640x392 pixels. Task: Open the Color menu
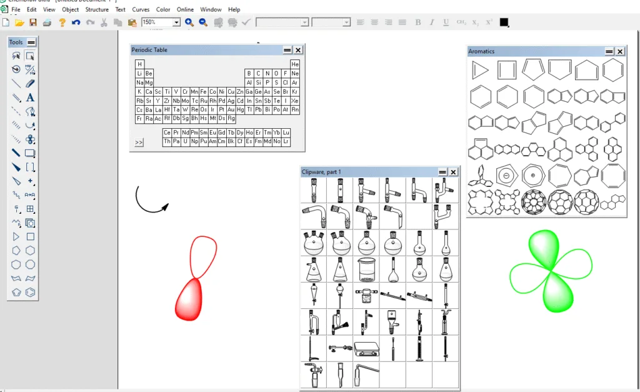163,9
